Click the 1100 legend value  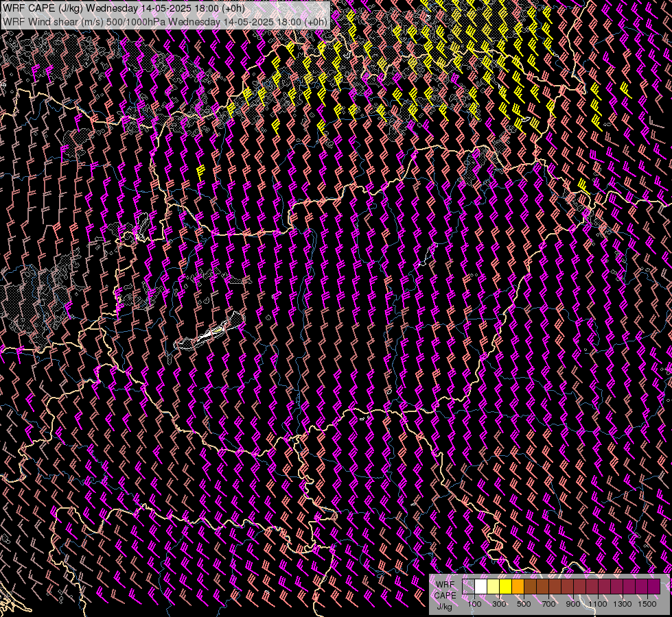[598, 604]
